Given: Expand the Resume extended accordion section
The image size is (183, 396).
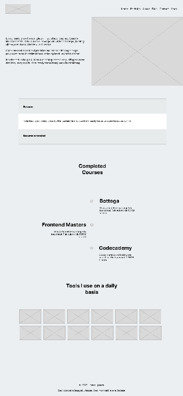Looking at the screenshot, I should point(92,136).
